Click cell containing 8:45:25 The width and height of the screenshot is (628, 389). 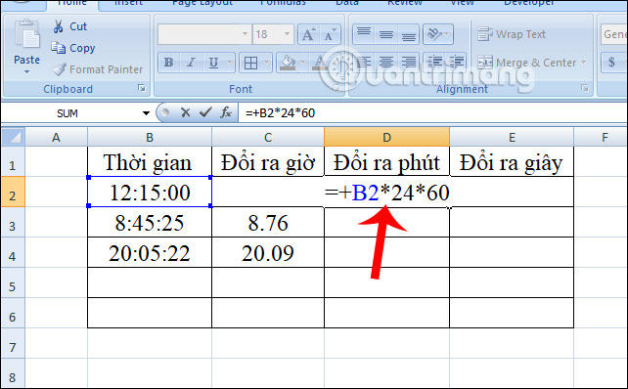coord(150,223)
